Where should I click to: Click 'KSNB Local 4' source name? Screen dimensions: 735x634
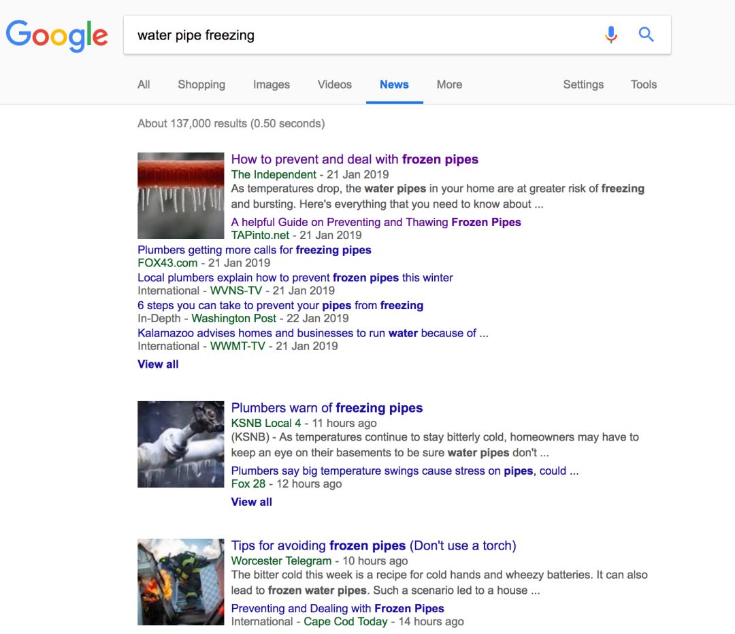click(x=266, y=423)
